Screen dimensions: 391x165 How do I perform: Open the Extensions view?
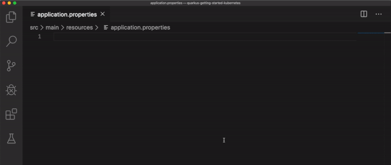pyautogui.click(x=11, y=114)
